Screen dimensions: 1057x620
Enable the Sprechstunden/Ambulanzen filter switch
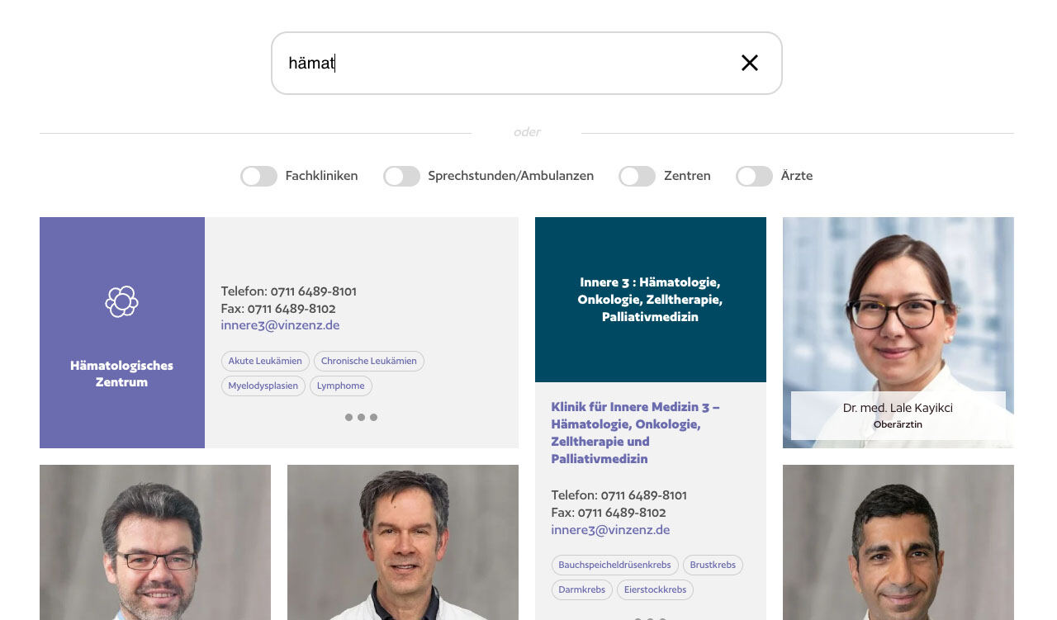click(401, 176)
